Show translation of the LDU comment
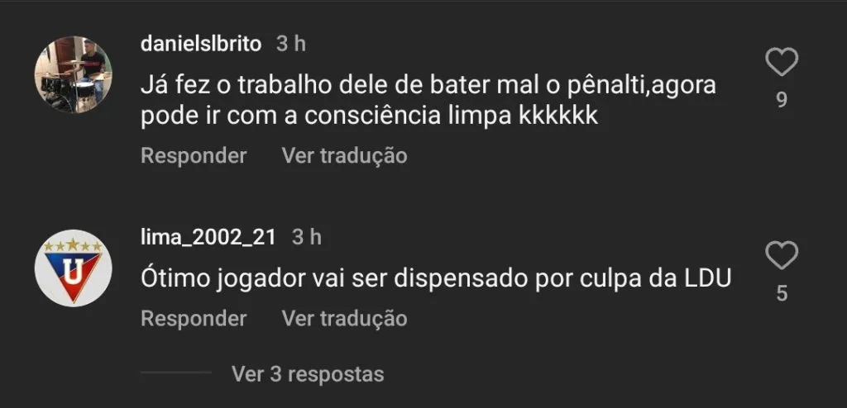 [345, 319]
